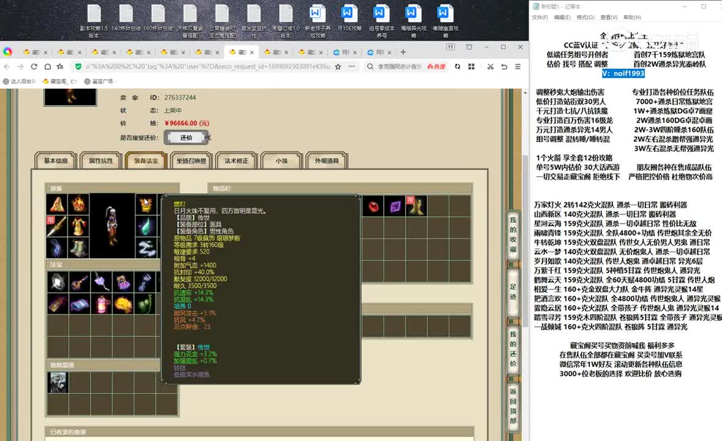Click in the browser address bar

[x=207, y=67]
